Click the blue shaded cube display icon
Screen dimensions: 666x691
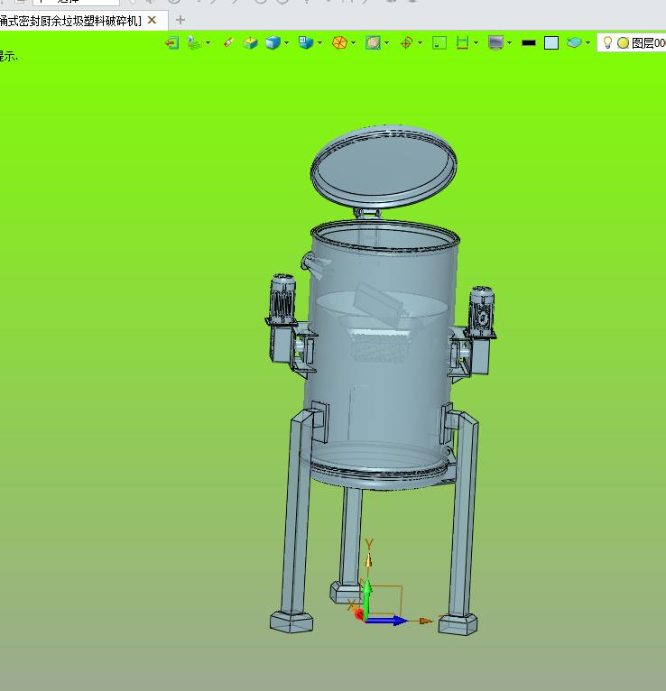tap(273, 42)
